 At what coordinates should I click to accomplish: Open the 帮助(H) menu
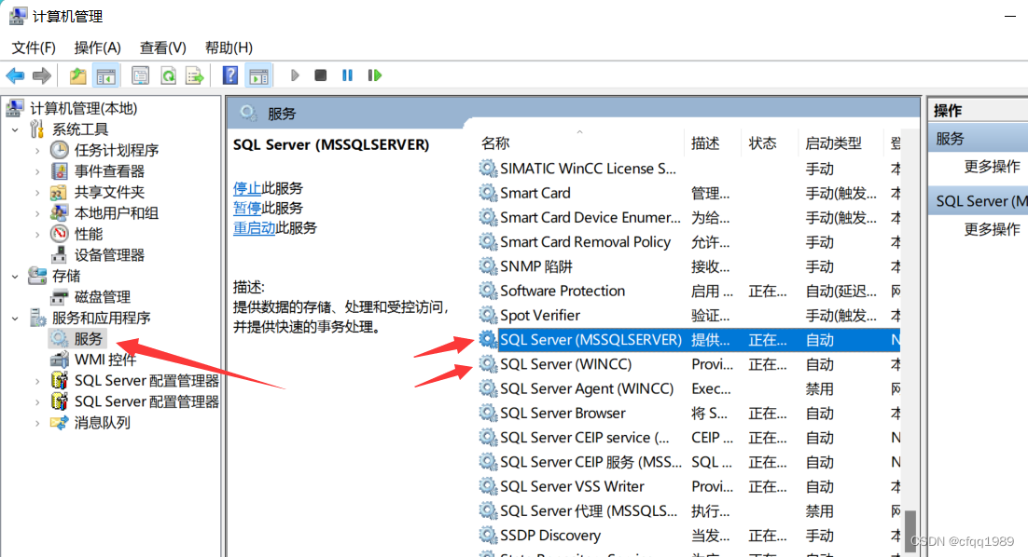tap(229, 48)
